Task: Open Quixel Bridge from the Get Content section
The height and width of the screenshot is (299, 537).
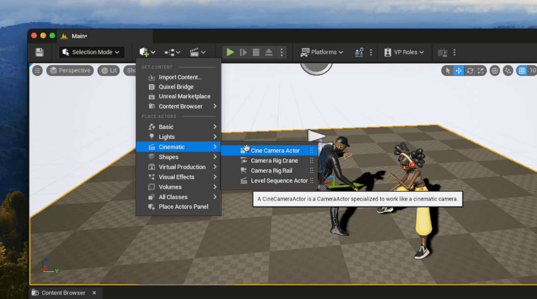Action: coord(176,87)
